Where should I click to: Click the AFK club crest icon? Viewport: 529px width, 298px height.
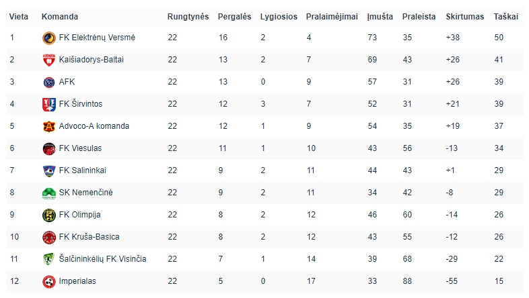coord(49,82)
